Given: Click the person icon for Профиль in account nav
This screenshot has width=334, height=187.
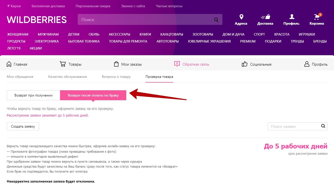Looking at the screenshot, I should [307, 64].
